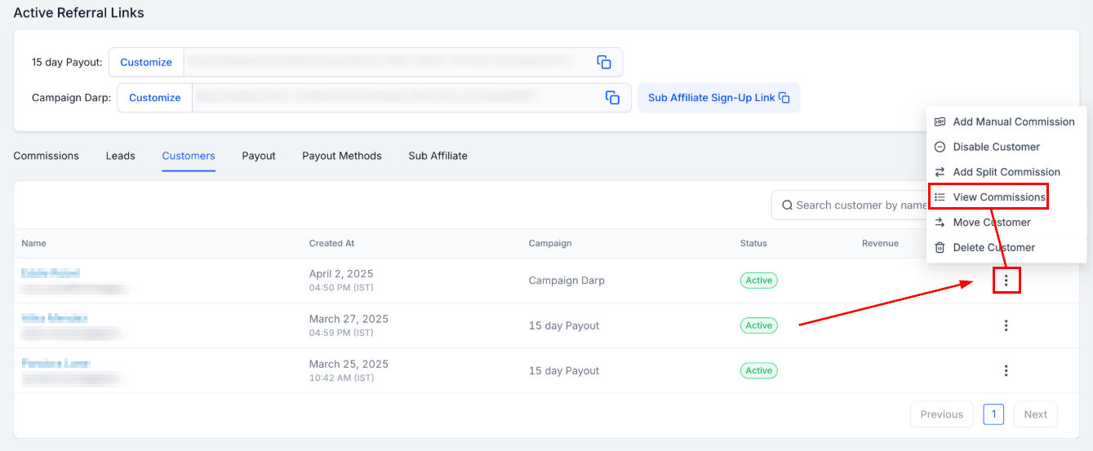This screenshot has height=451, width=1093.
Task: Go to the Payout Methods tab
Action: coord(341,156)
